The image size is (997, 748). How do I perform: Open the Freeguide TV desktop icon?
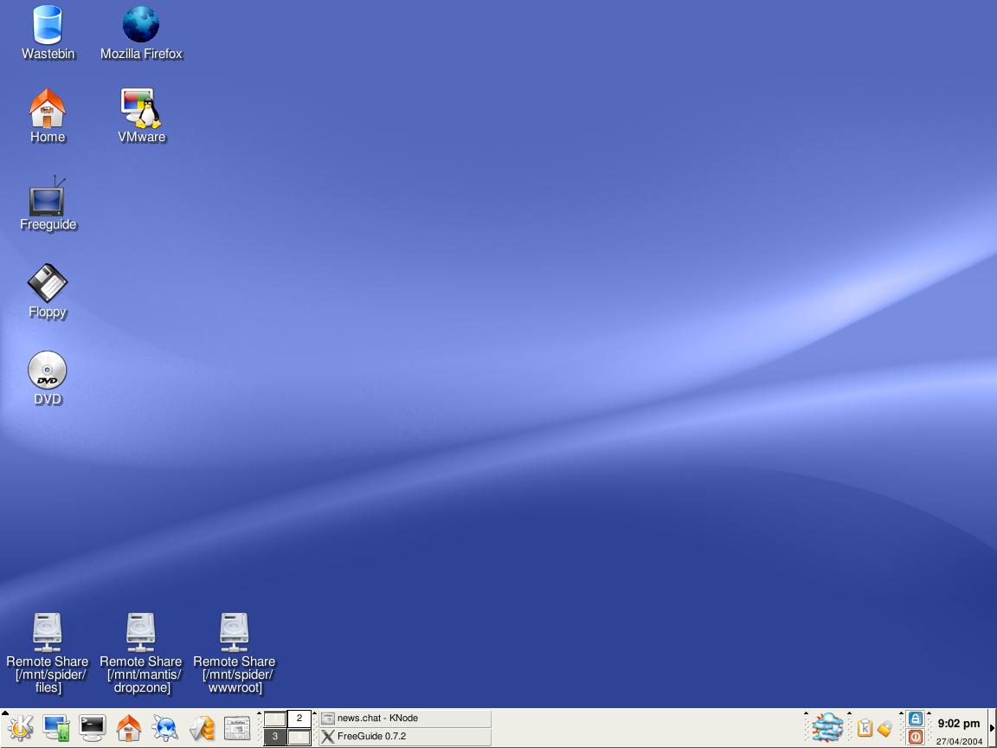coord(47,199)
